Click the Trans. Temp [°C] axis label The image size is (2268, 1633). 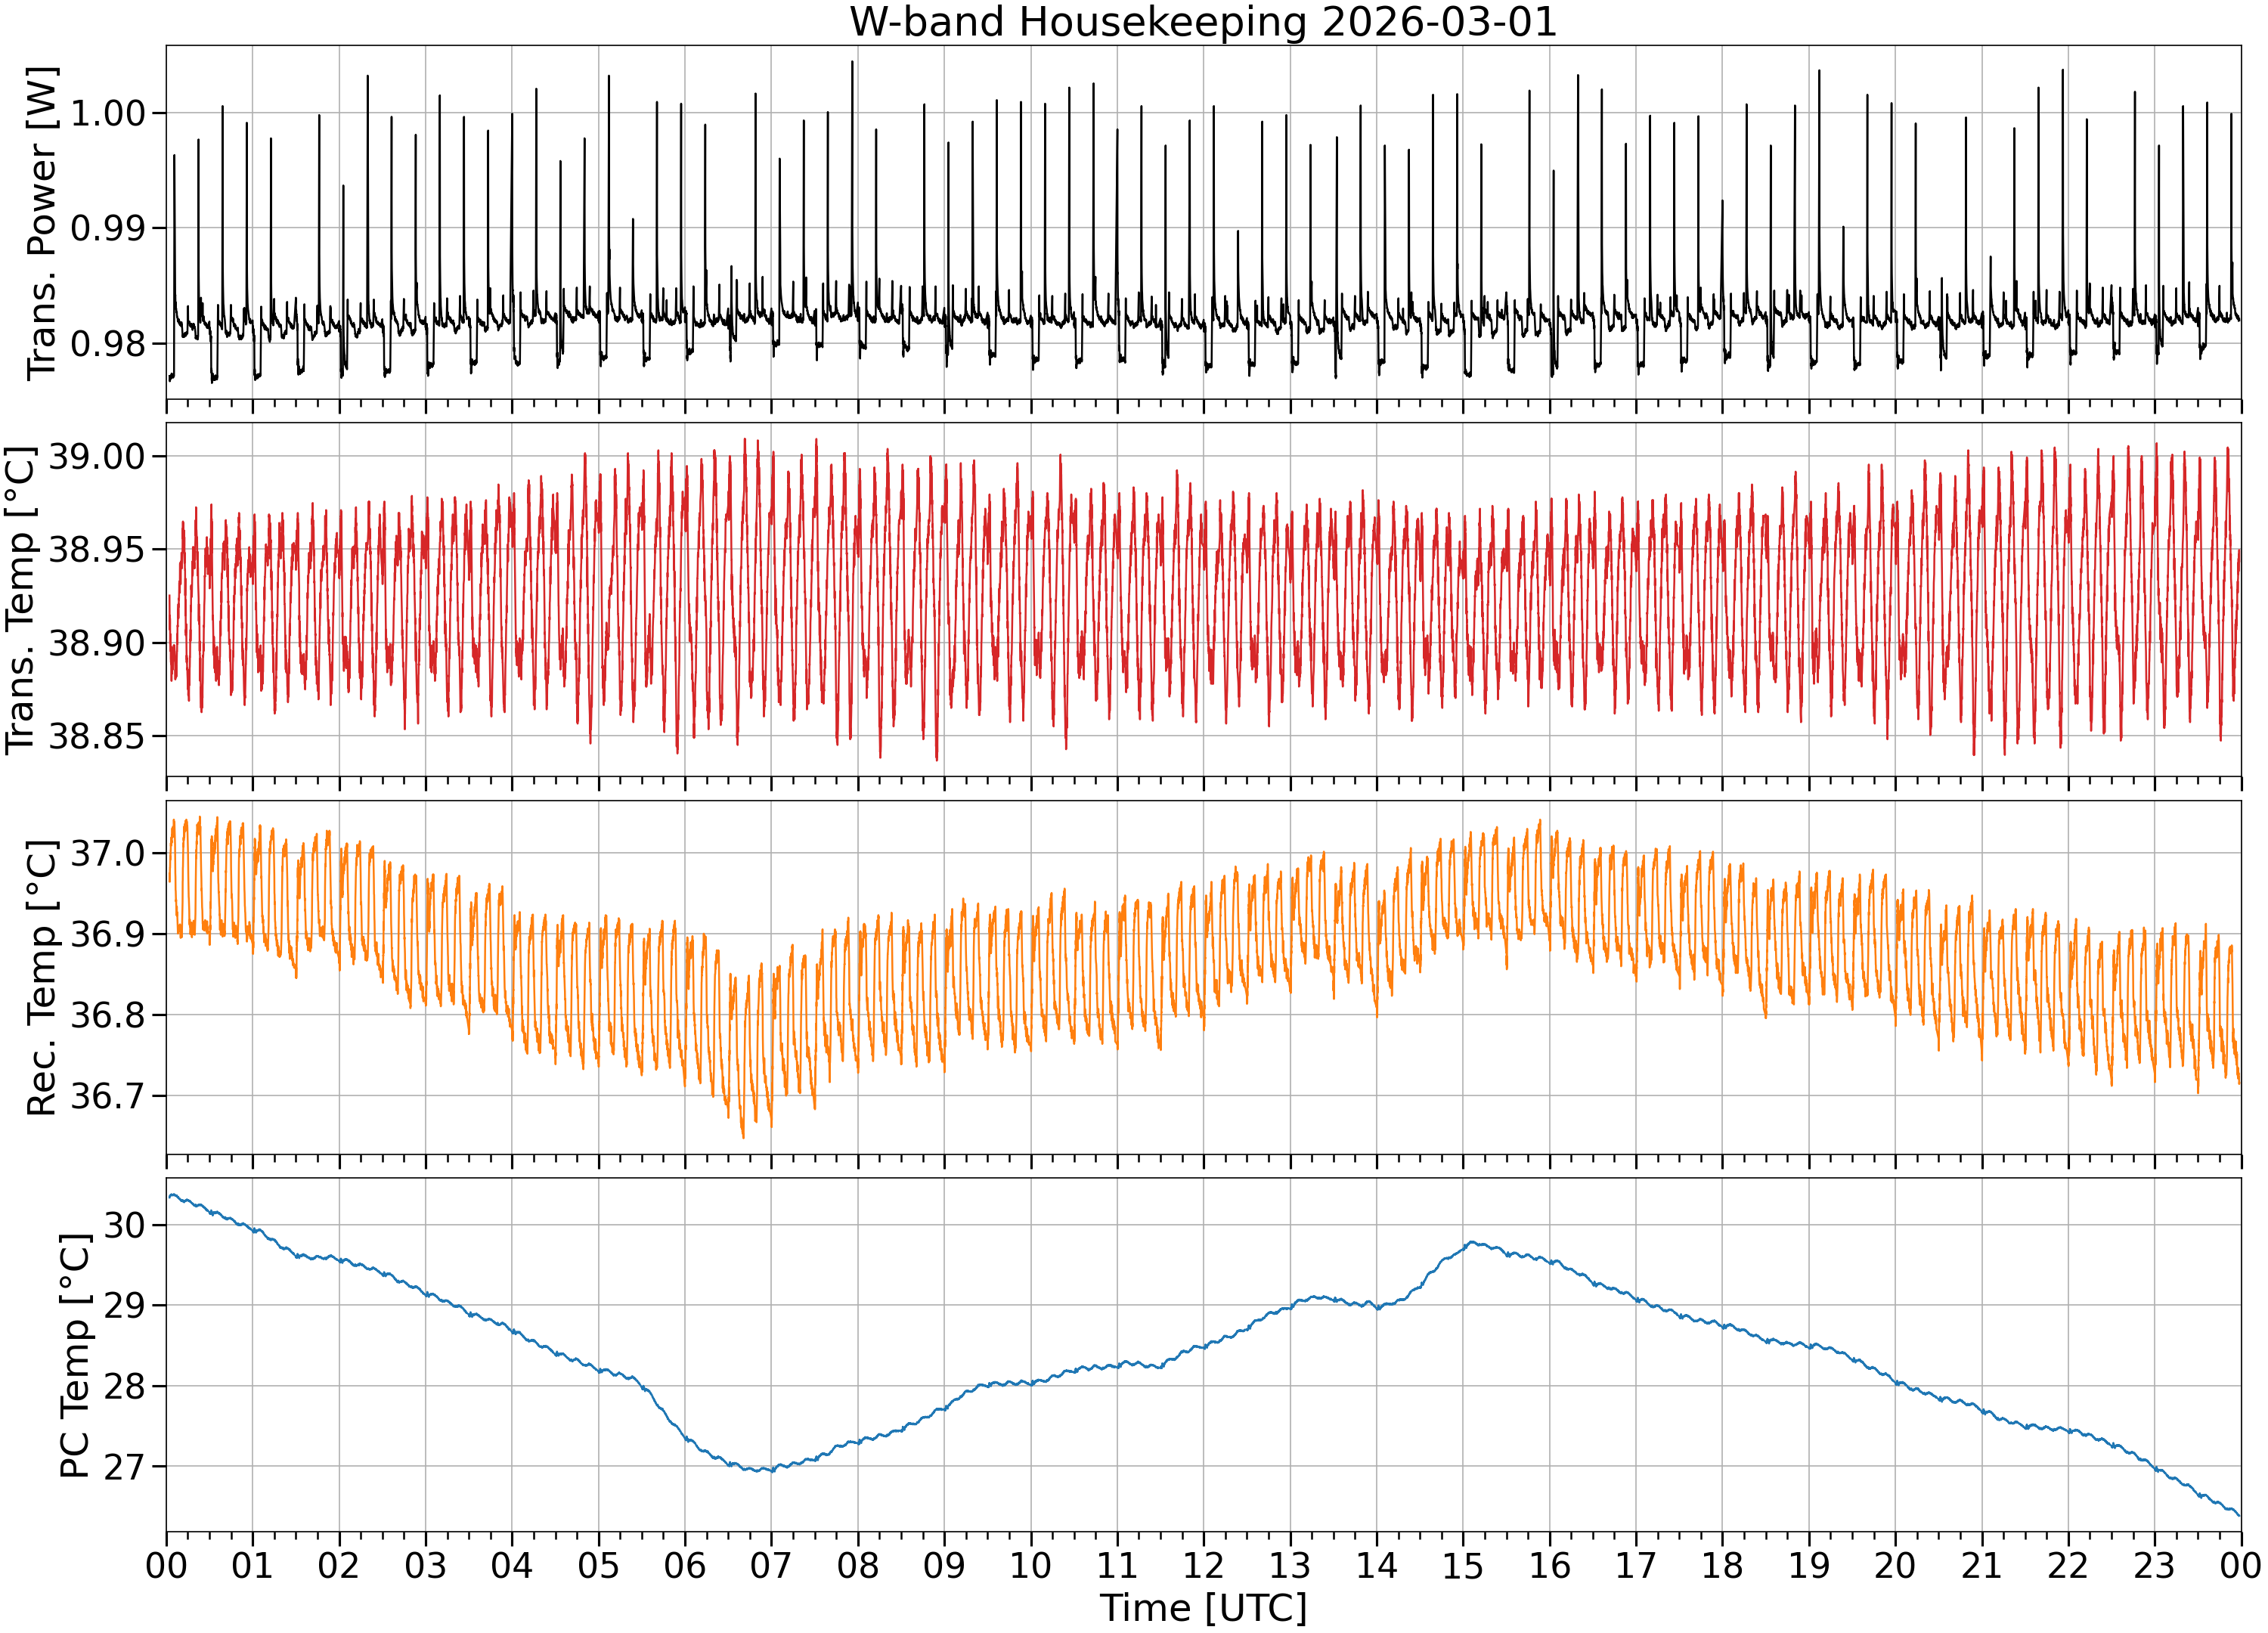pyautogui.click(x=21, y=600)
